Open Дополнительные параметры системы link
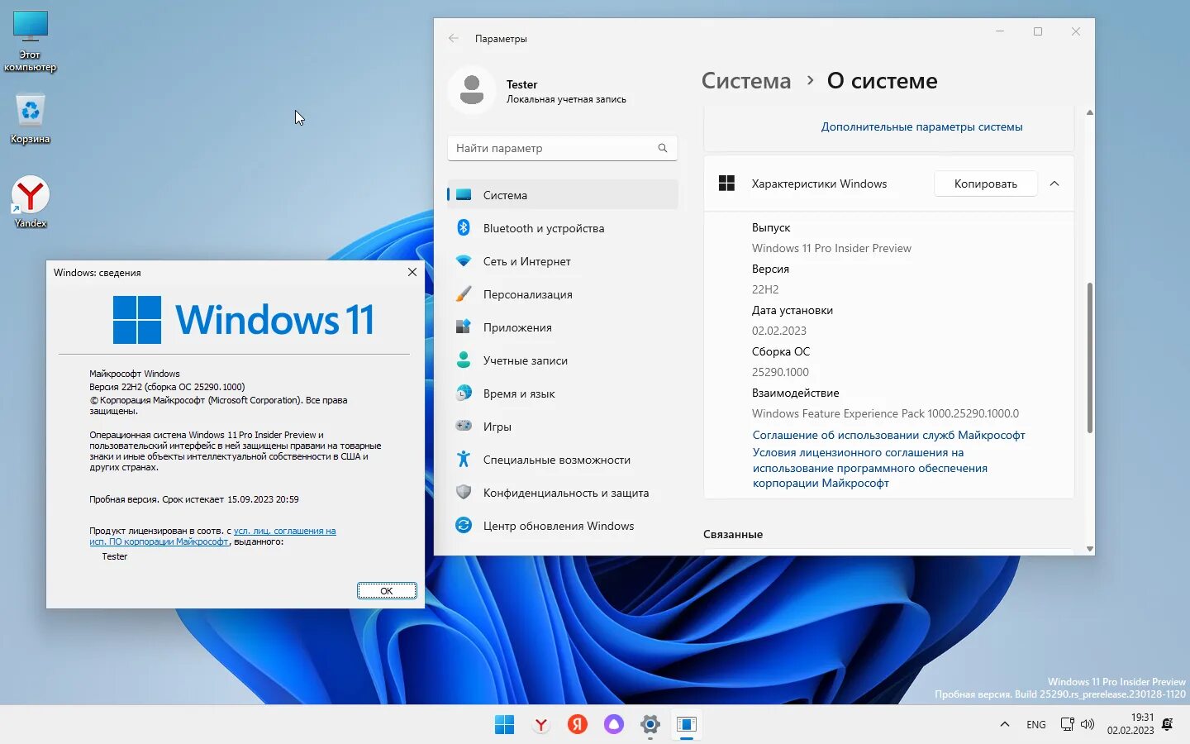The width and height of the screenshot is (1190, 744). (x=921, y=126)
